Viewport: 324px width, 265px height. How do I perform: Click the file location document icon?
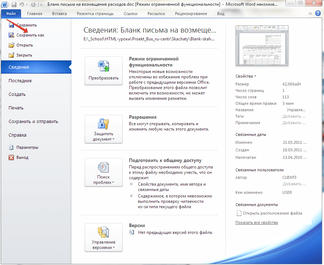[x=239, y=213]
